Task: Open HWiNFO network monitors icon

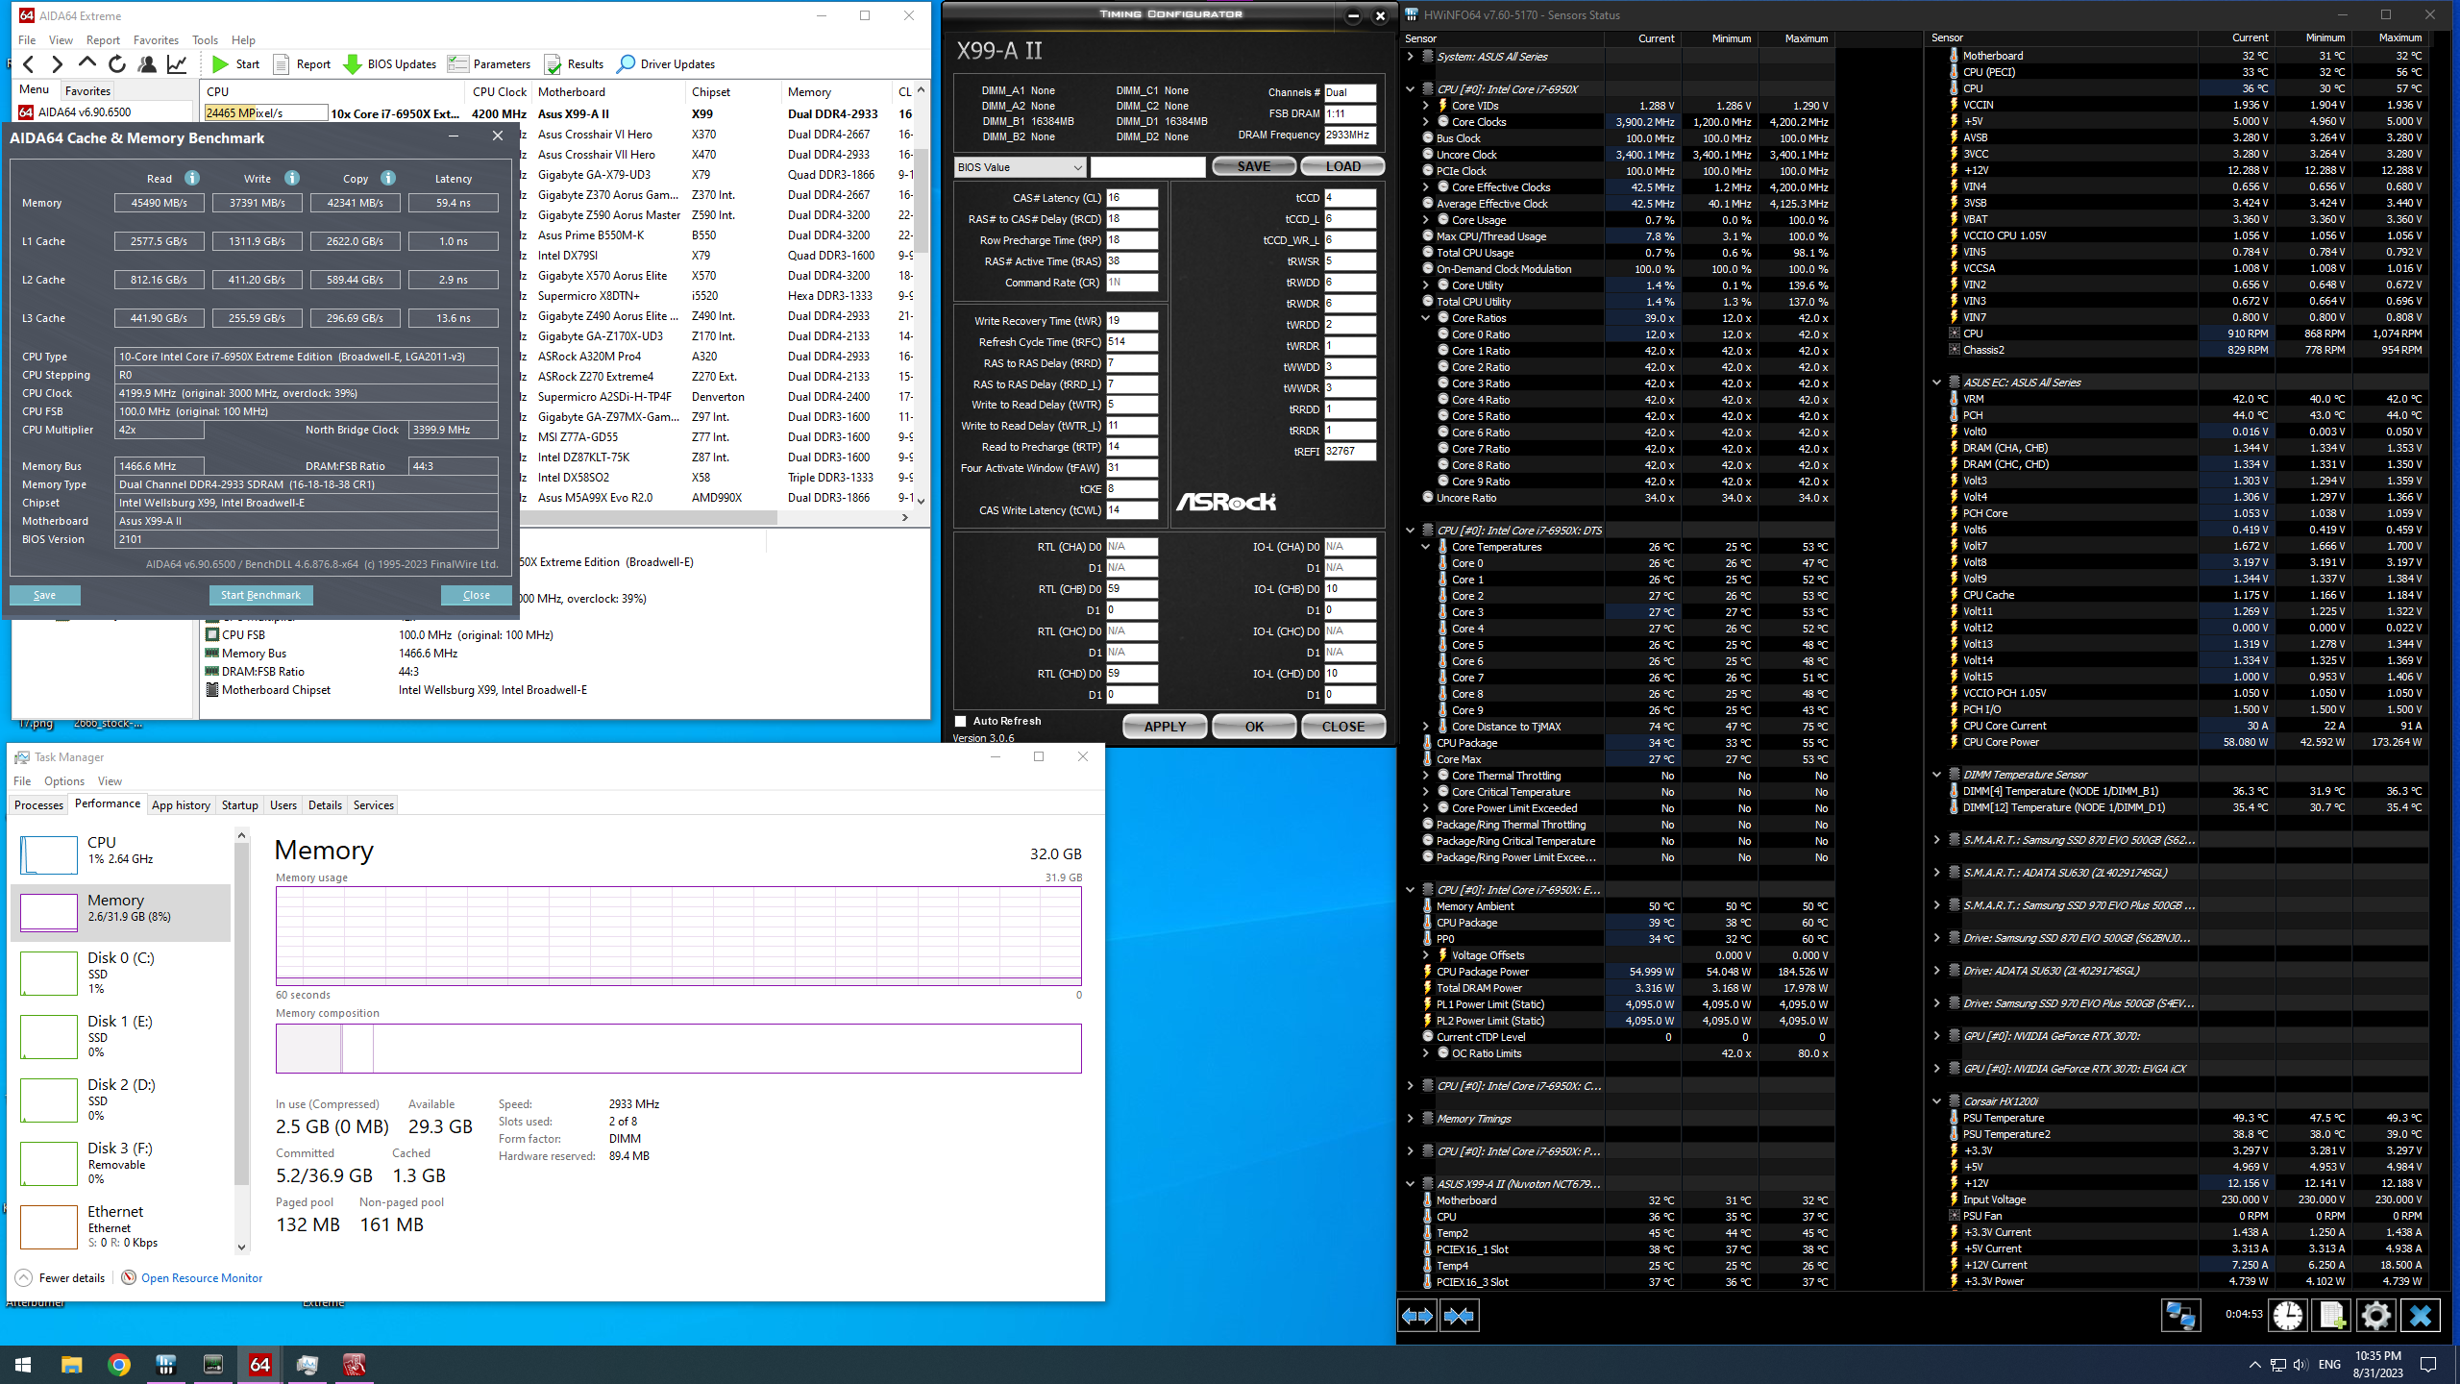Action: click(x=2179, y=1315)
